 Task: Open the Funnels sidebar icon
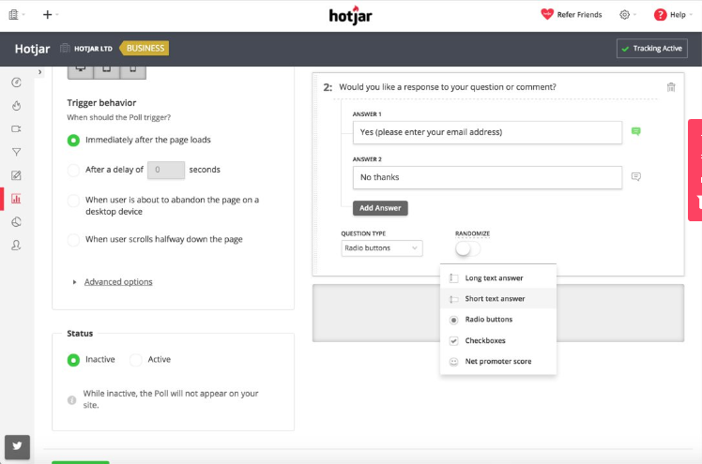[16, 152]
